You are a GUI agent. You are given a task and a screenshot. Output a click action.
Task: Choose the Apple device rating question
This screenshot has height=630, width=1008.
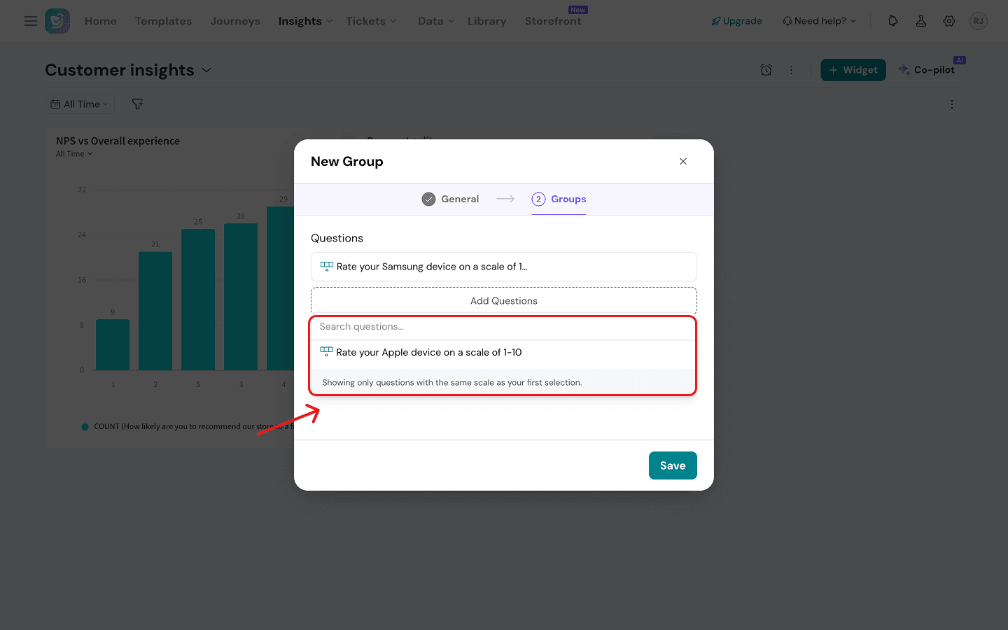(x=503, y=352)
